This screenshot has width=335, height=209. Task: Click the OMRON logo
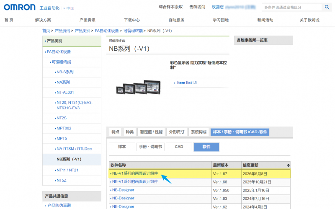[x=20, y=7]
